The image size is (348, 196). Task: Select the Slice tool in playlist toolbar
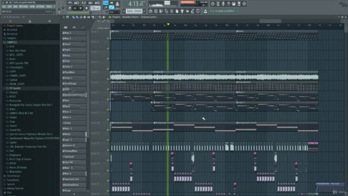coord(92,17)
